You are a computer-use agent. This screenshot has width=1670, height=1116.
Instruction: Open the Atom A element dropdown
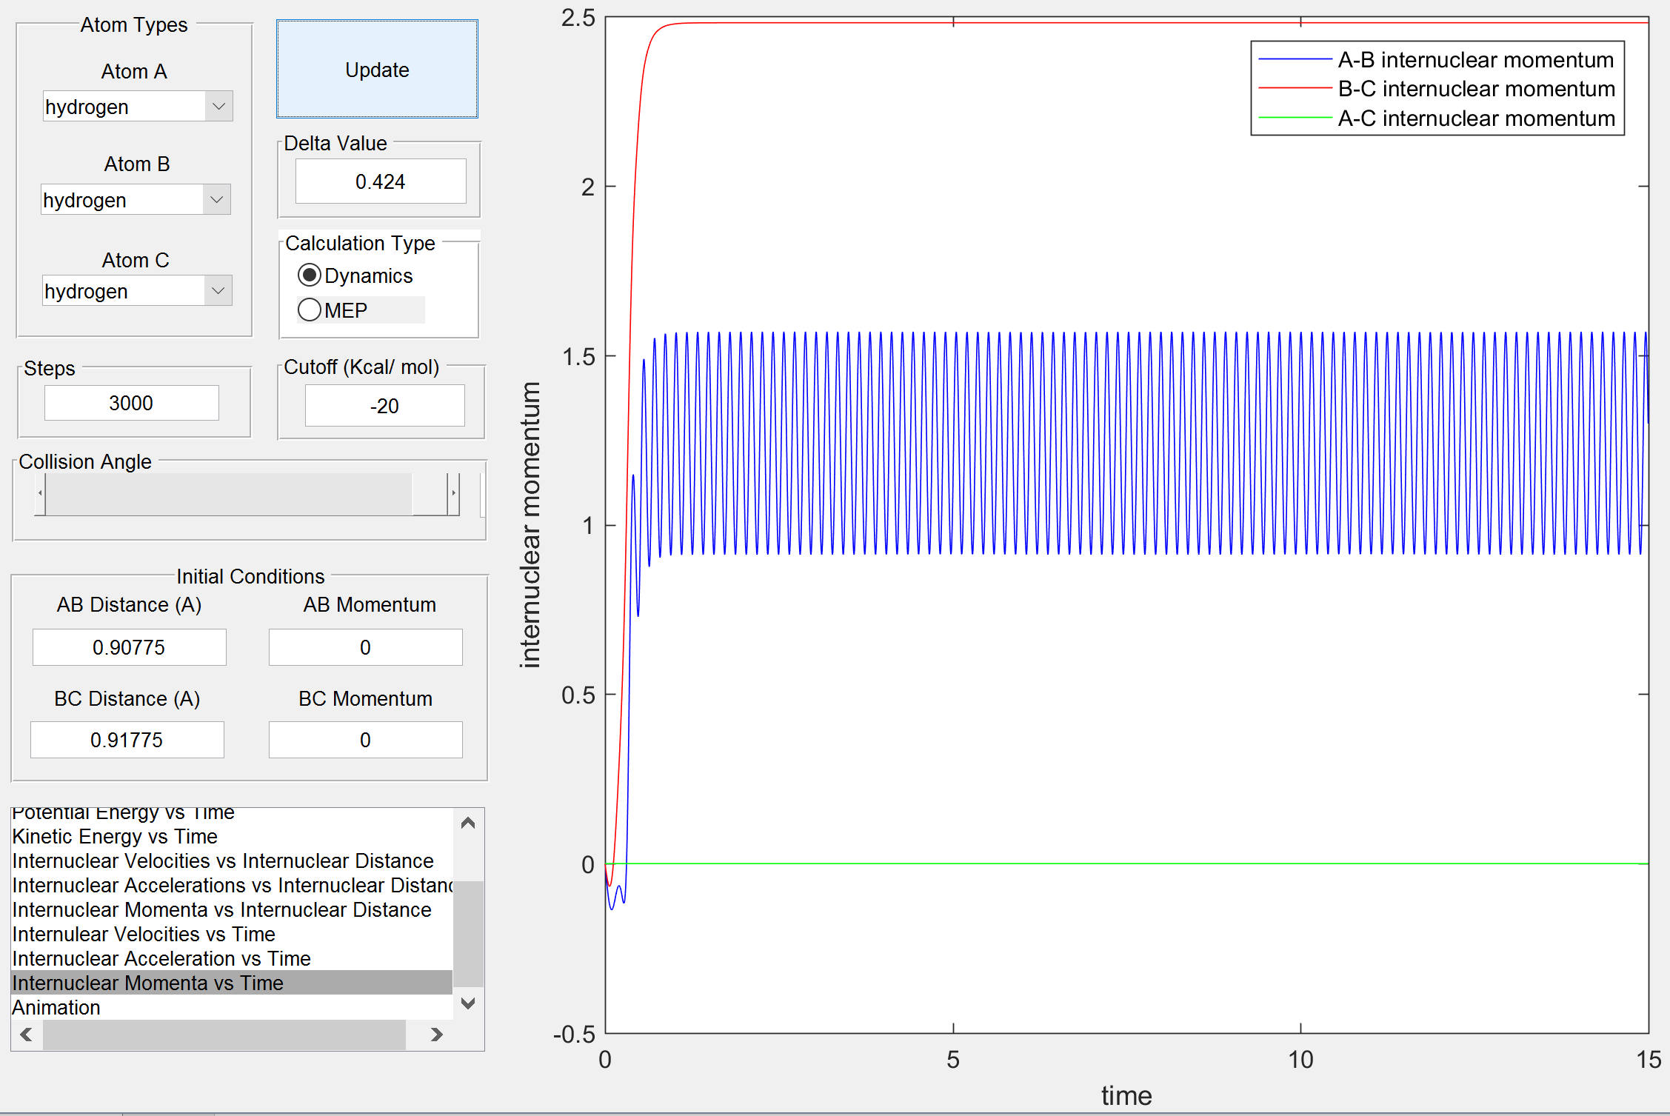point(218,107)
